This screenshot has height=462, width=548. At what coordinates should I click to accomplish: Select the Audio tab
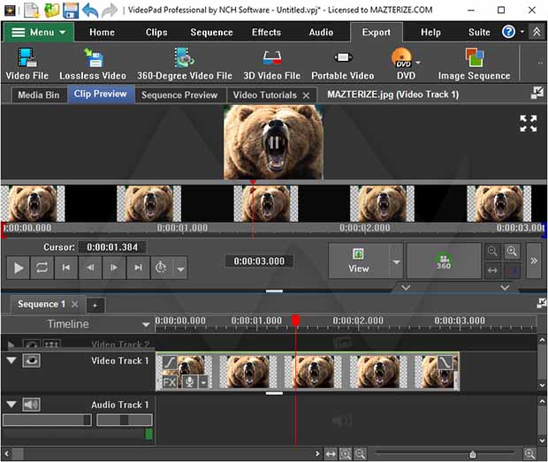coord(321,32)
